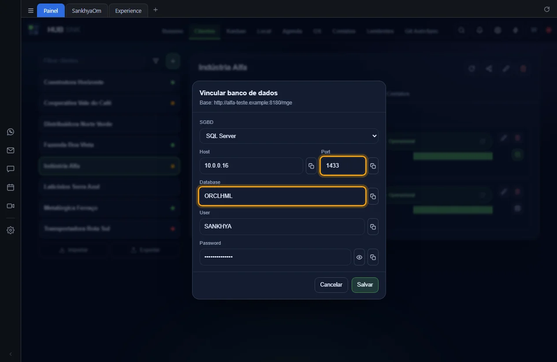This screenshot has width=557, height=362.
Task: Select Transportadora Rota Sul in the client list
Action: (109, 229)
